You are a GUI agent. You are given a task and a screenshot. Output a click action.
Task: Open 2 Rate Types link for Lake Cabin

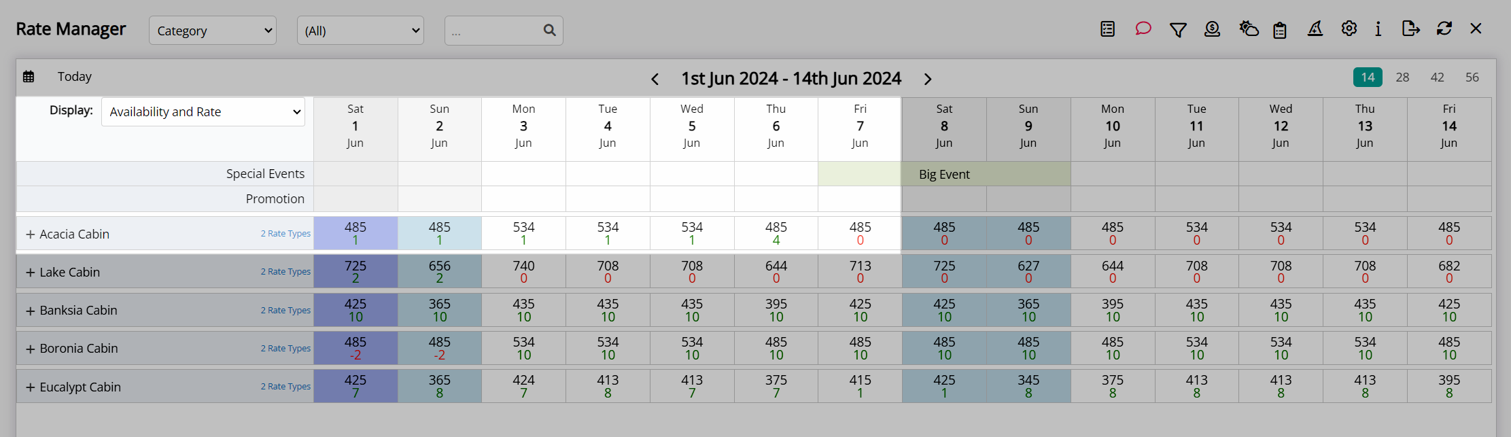(285, 272)
